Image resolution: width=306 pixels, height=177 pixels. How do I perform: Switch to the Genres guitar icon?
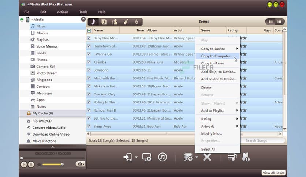coord(126,22)
